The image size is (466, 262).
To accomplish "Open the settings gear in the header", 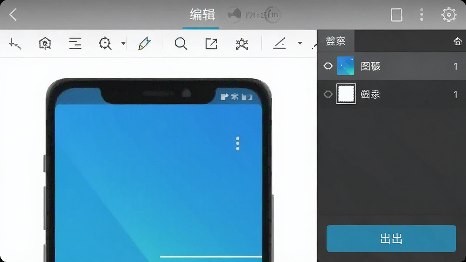I will coord(449,15).
